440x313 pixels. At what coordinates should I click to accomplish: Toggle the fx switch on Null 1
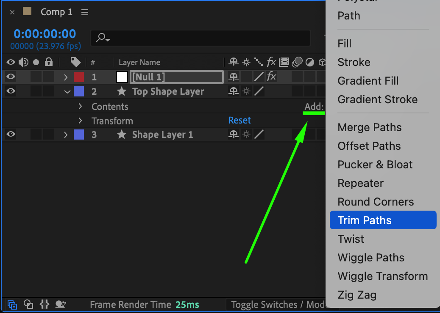[x=271, y=77]
